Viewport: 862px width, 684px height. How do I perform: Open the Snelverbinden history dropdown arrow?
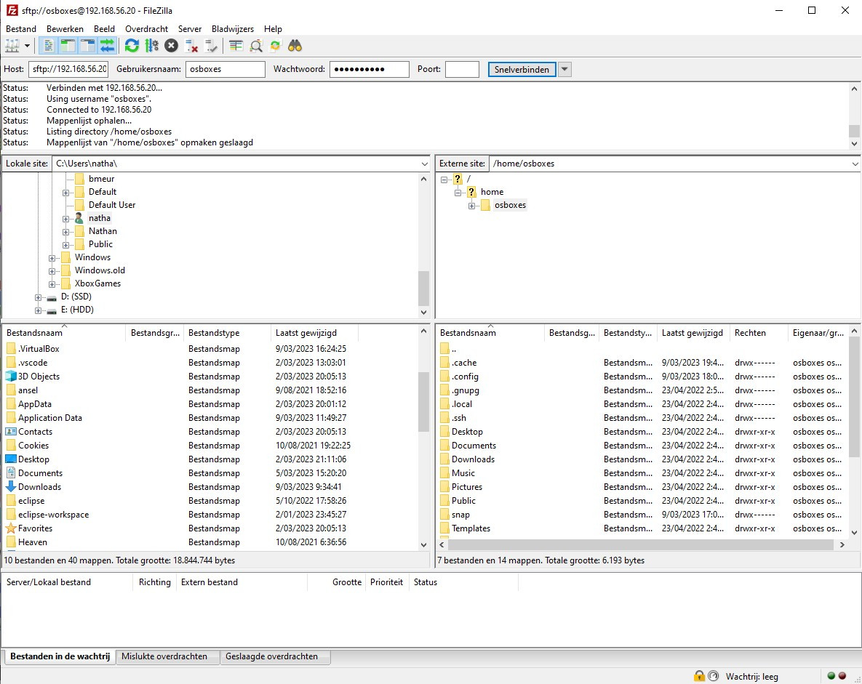[x=564, y=69]
